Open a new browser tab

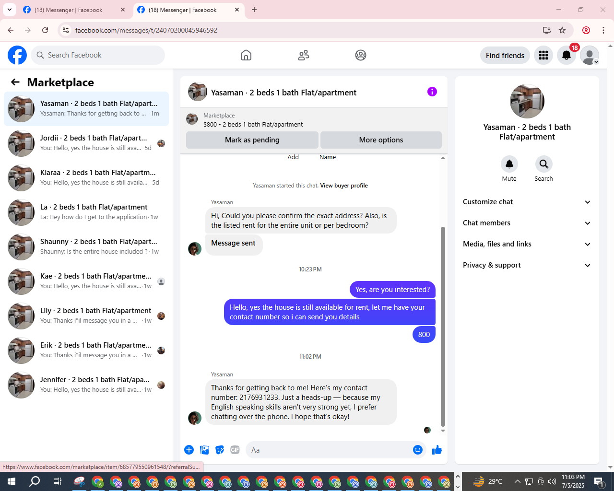(254, 10)
